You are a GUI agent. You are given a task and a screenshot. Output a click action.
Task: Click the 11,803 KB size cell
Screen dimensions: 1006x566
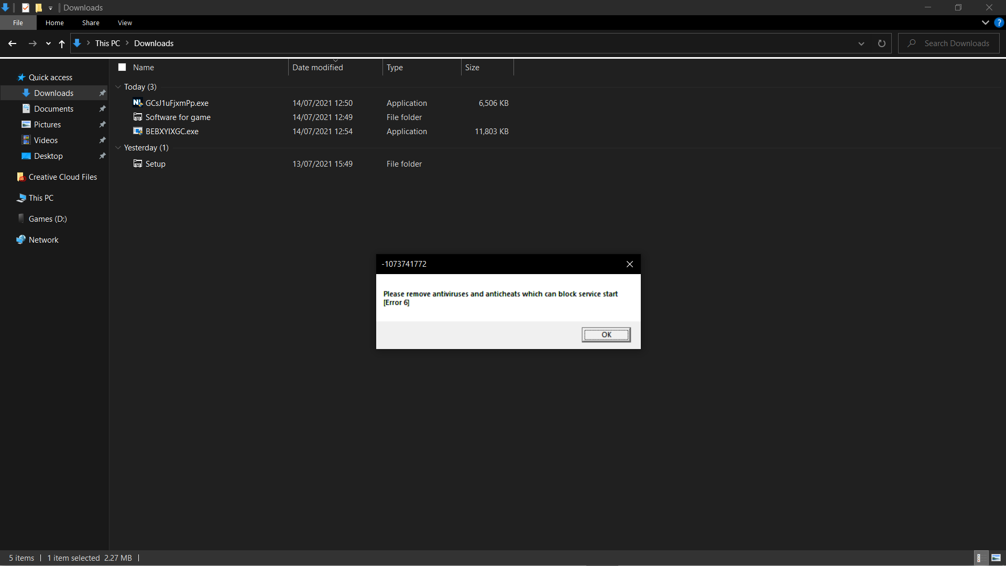click(491, 132)
